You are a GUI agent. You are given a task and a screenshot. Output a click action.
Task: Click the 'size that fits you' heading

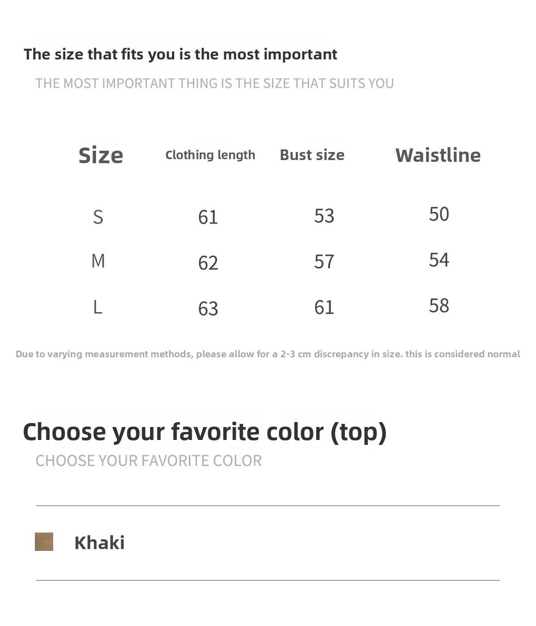[x=180, y=54]
